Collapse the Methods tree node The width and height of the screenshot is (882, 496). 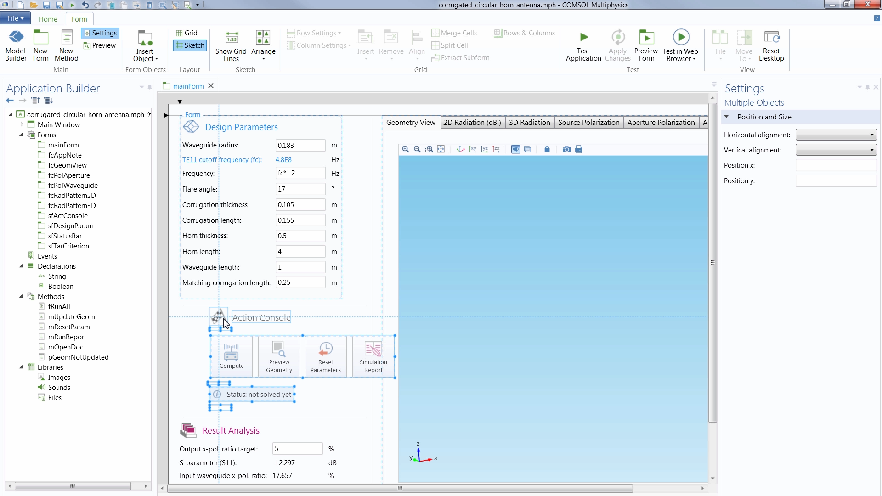21,297
